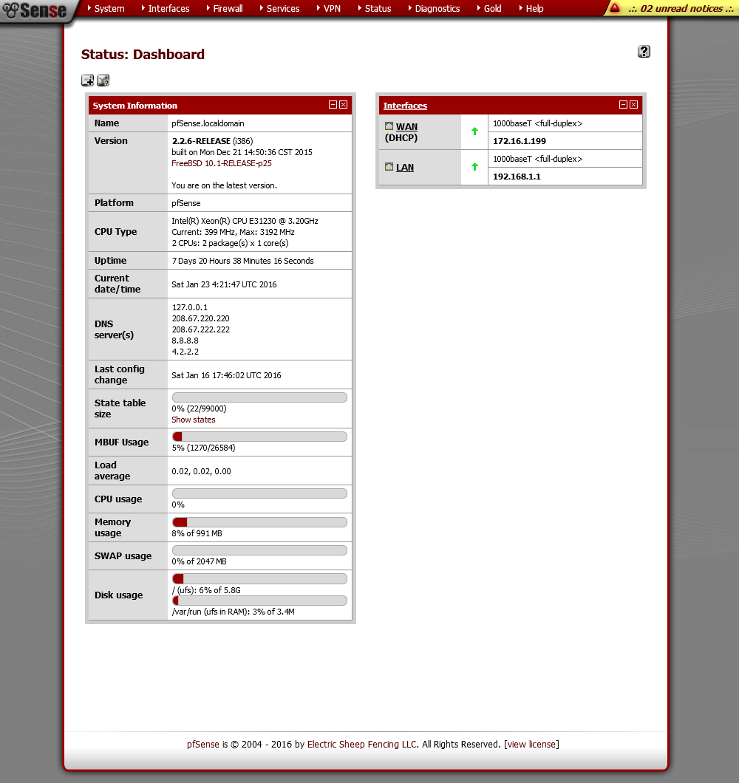Click the SWAP usage progress bar
The width and height of the screenshot is (739, 783).
(x=259, y=550)
